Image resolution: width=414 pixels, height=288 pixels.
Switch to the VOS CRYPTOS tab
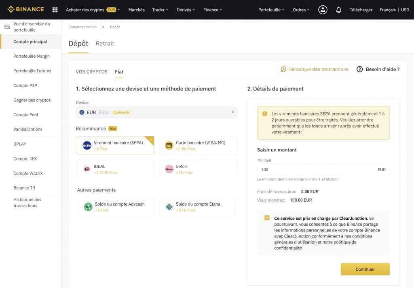click(x=92, y=71)
